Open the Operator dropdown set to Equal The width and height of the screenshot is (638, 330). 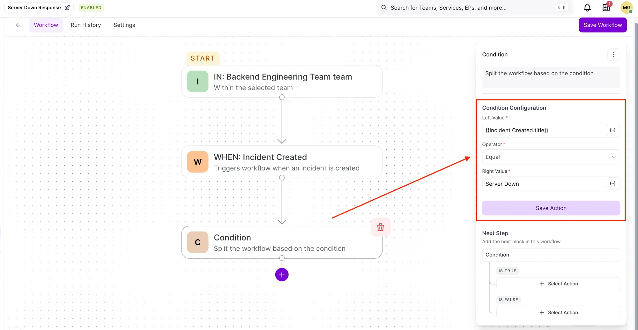click(551, 157)
